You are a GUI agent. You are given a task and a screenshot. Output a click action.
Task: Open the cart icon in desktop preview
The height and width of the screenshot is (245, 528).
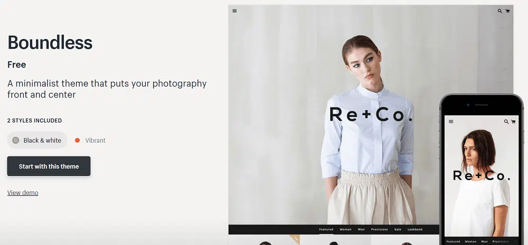tap(507, 11)
